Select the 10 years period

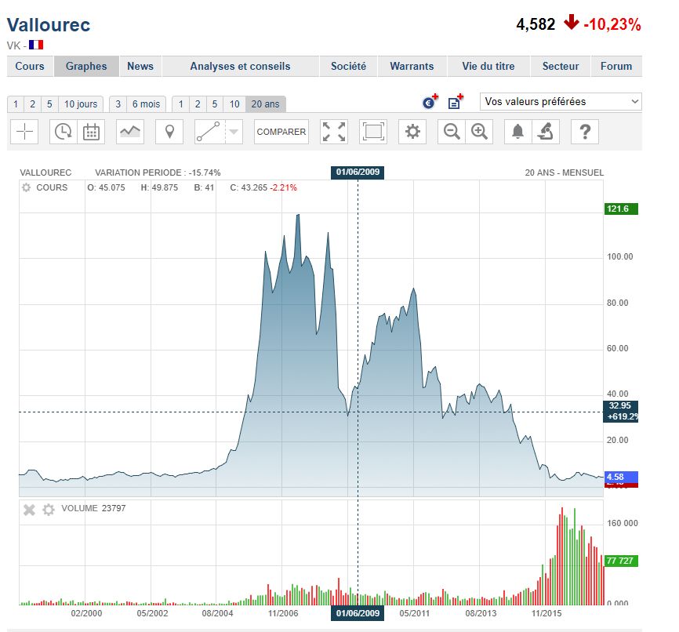[234, 104]
